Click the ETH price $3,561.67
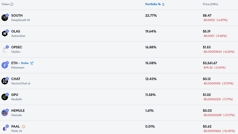Viewport: 238px width, 134px height. point(210,63)
